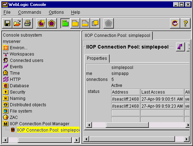Open the File menu
Viewport: 193px width, 146px height.
[x=7, y=12]
